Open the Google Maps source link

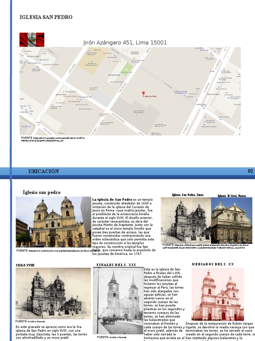[x=53, y=139]
